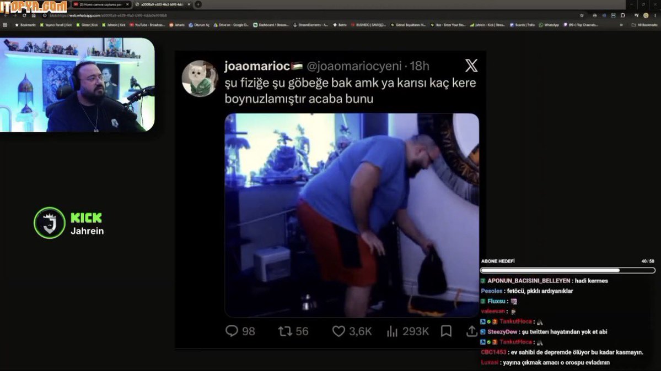This screenshot has height=371, width=661.
Task: Click the chat username CBC1453
Action: pyautogui.click(x=493, y=352)
